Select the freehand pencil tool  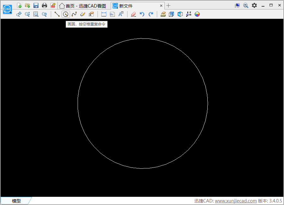click(x=83, y=14)
